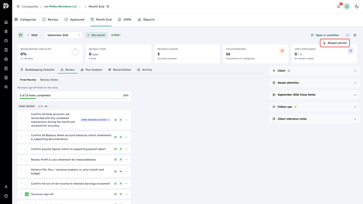The width and height of the screenshot is (363, 204).
Task: Switch to dark mode moon icon
Action: coord(357,6)
